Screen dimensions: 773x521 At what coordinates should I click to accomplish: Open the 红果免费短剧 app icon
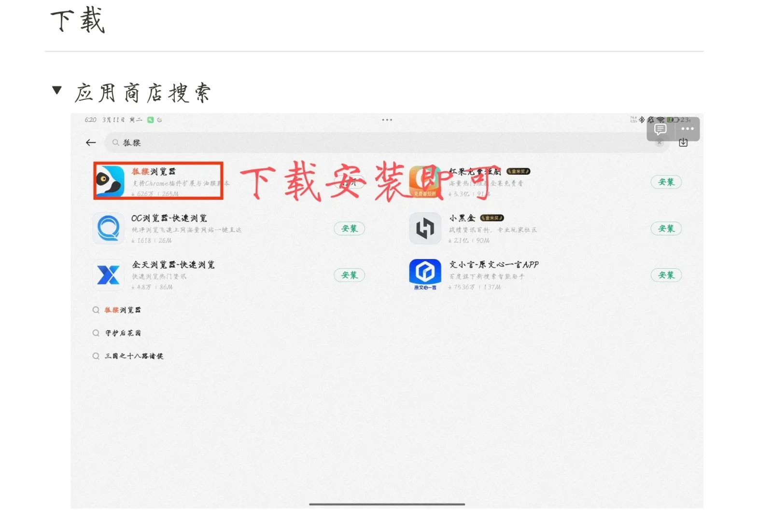[x=425, y=182]
